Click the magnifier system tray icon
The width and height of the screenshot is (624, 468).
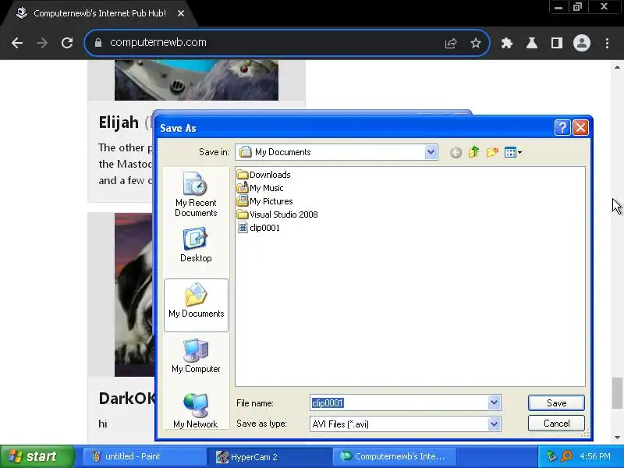coord(566,456)
